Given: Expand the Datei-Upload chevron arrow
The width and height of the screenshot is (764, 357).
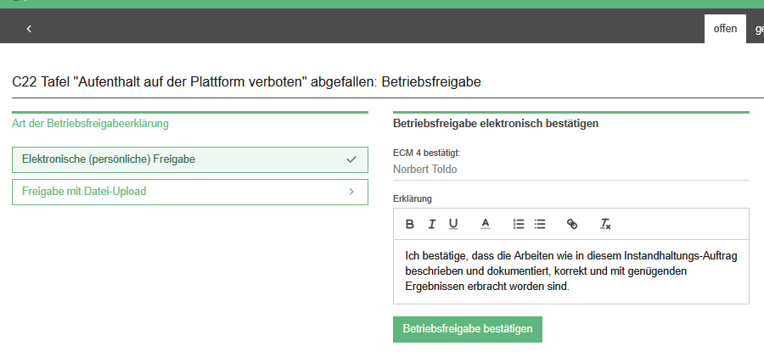Looking at the screenshot, I should click(351, 192).
